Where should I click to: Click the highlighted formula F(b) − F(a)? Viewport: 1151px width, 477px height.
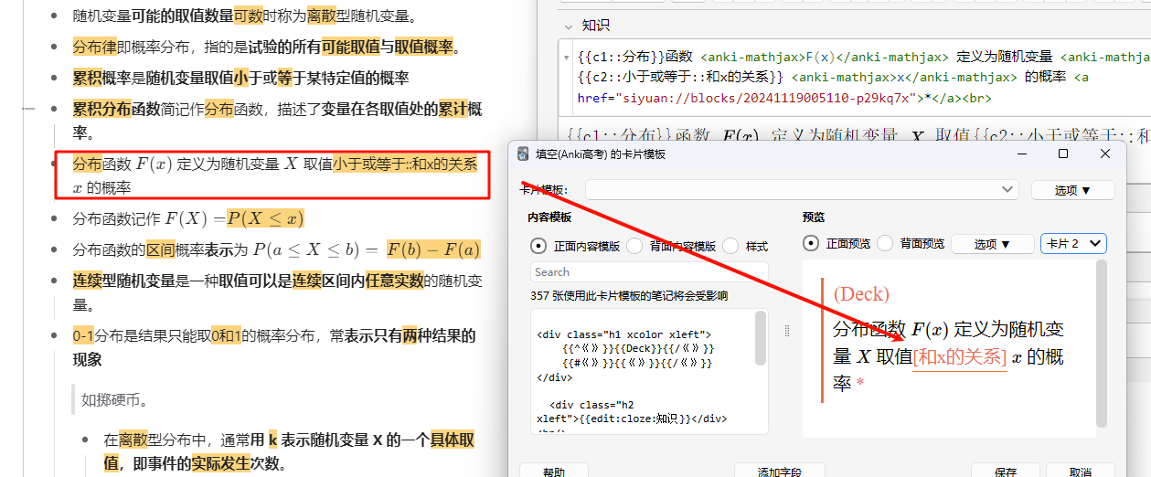tap(432, 249)
